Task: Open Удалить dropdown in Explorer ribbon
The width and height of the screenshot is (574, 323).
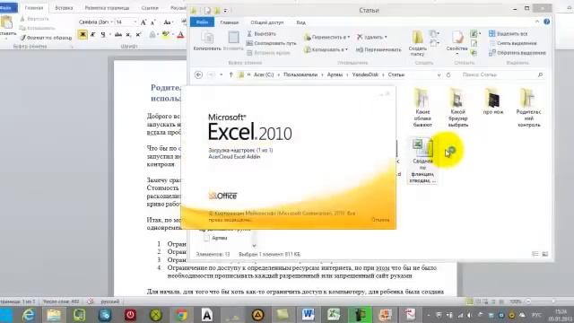Action: click(x=372, y=37)
